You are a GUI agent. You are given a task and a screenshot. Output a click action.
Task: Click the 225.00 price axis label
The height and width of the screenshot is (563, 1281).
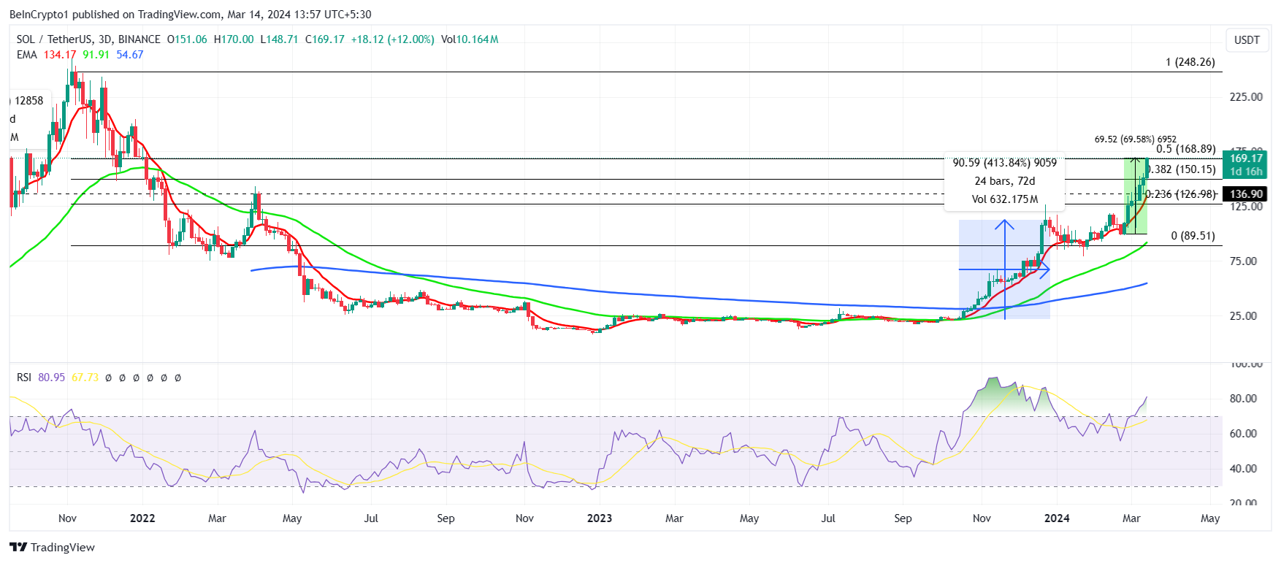pos(1246,97)
